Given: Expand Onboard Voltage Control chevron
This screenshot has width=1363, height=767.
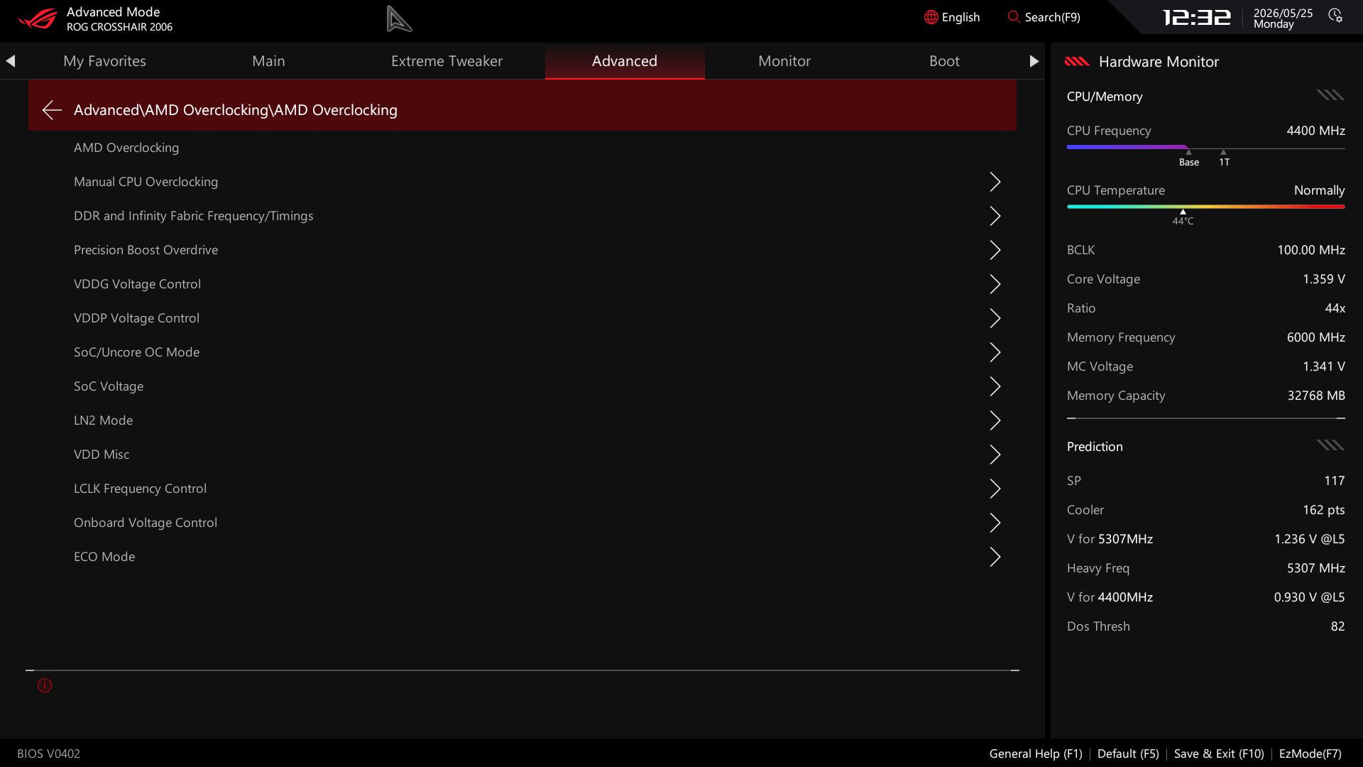Looking at the screenshot, I should 995,523.
